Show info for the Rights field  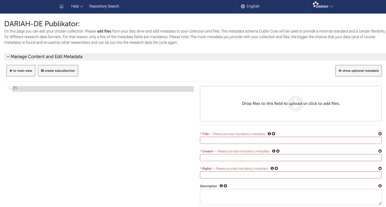pos(272,168)
